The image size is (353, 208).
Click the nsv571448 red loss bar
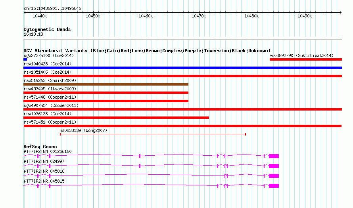click(106, 101)
